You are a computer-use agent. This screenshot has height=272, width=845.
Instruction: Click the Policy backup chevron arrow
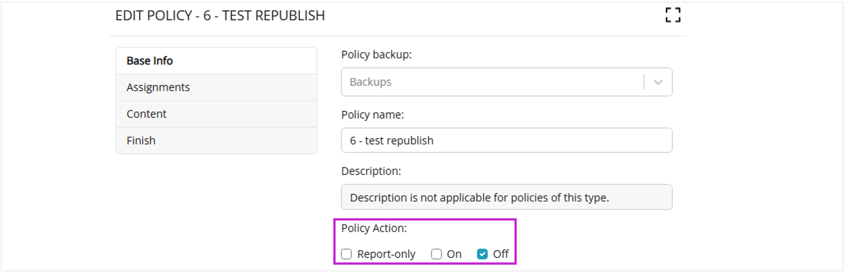658,82
